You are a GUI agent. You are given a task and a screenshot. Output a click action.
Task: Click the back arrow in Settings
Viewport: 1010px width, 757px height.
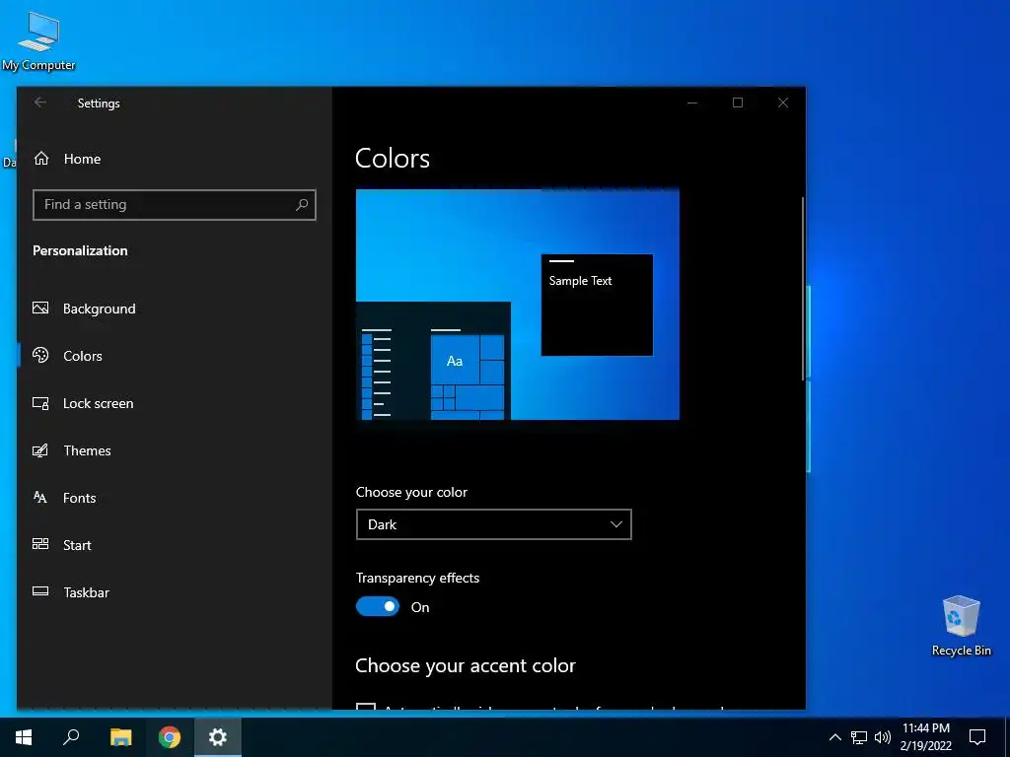pos(39,103)
